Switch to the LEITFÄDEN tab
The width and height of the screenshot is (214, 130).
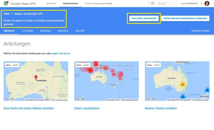[x=28, y=31]
